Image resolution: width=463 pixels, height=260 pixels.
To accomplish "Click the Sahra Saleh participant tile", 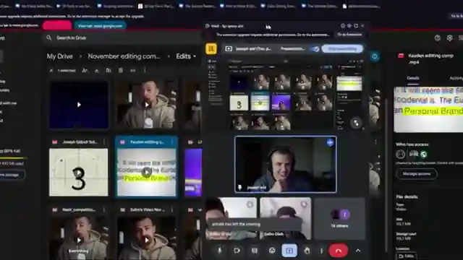I will pos(286,218).
